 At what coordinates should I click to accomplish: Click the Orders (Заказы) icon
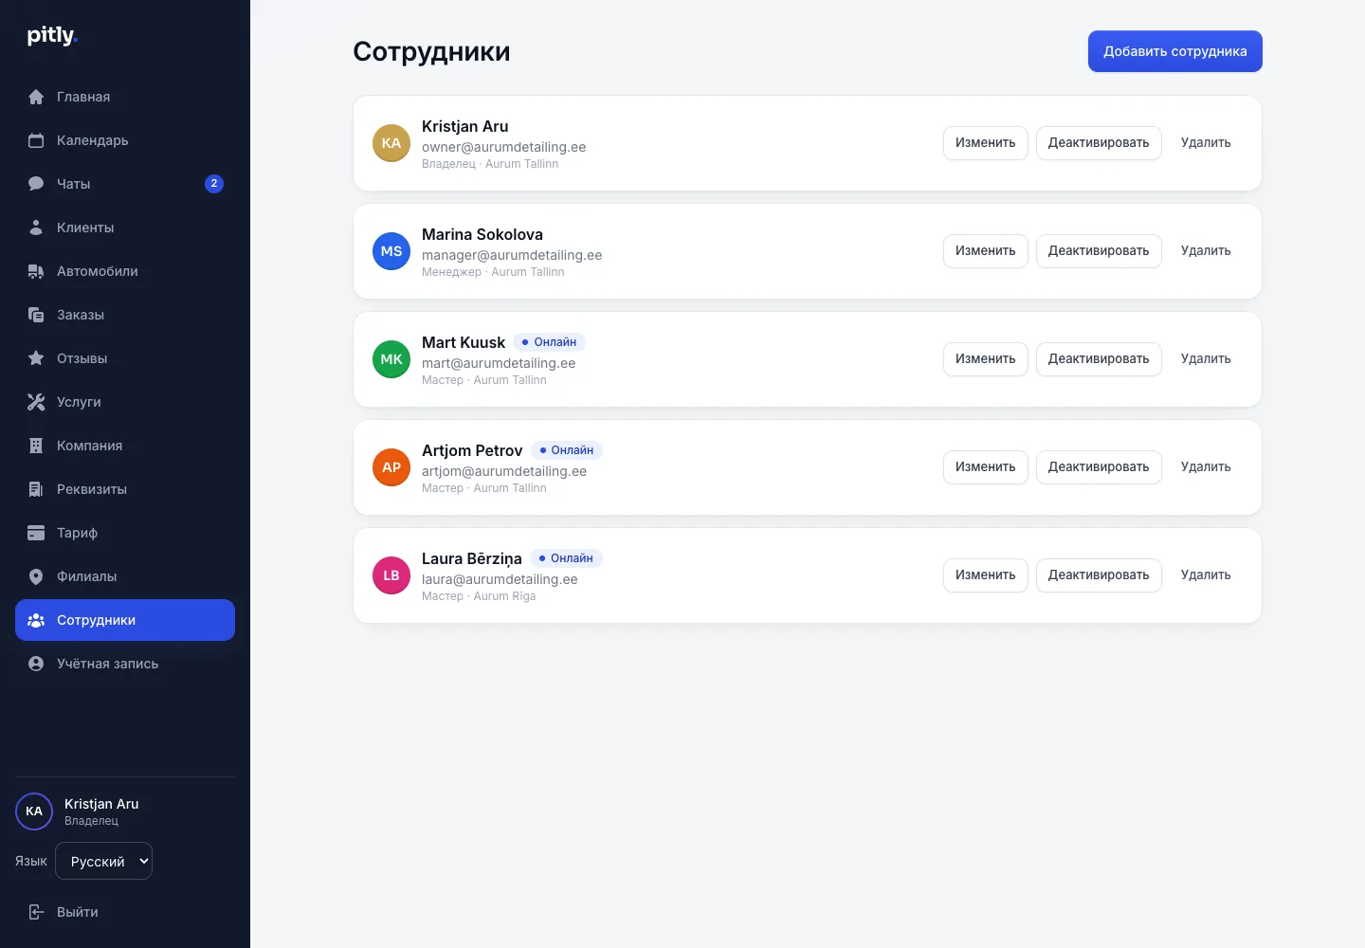(36, 315)
